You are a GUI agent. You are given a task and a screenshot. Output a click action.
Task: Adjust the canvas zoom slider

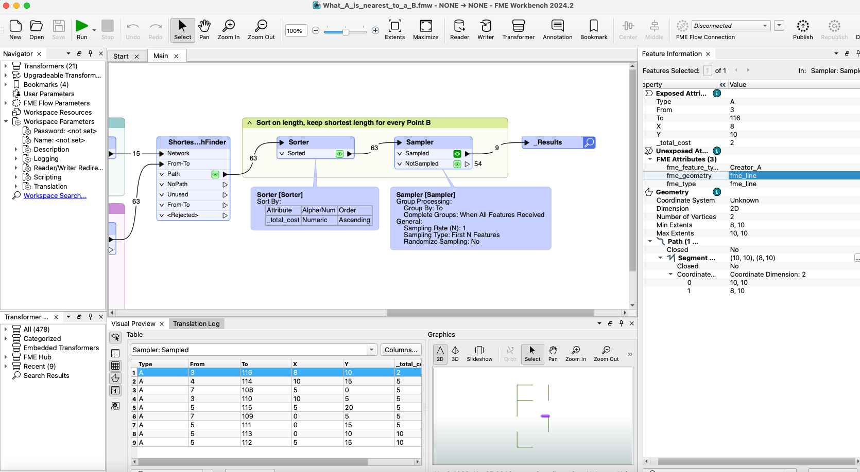coord(346,31)
